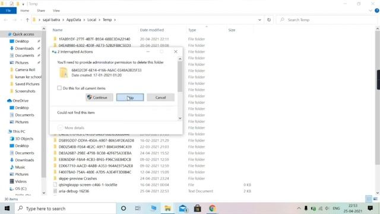Open Music folder in sidebar
The image size is (380, 214).
tap(20, 167)
